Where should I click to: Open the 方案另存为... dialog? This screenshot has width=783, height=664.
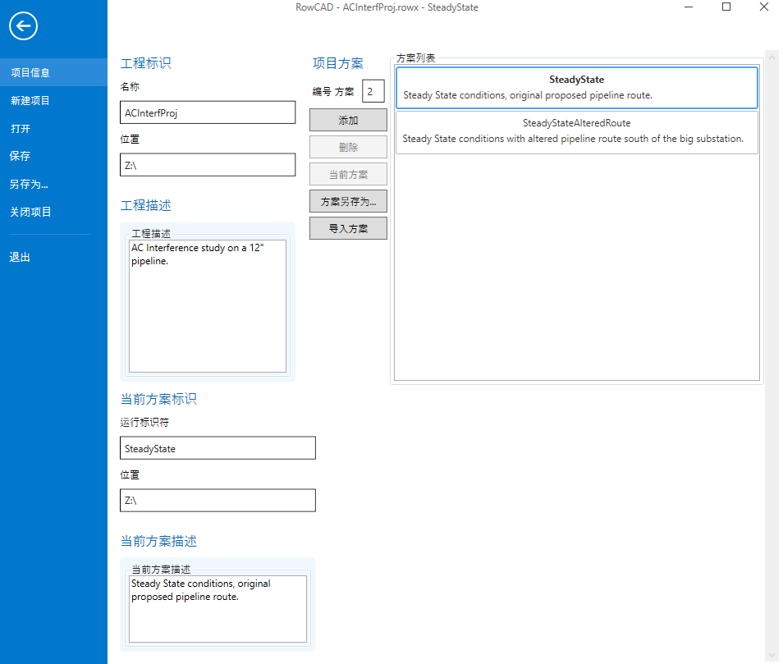[x=348, y=201]
